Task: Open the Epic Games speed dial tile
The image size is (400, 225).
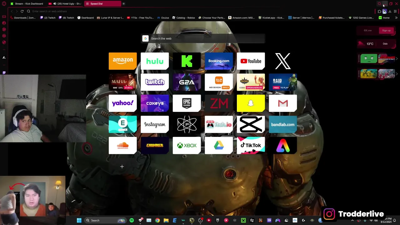Action: (x=187, y=103)
